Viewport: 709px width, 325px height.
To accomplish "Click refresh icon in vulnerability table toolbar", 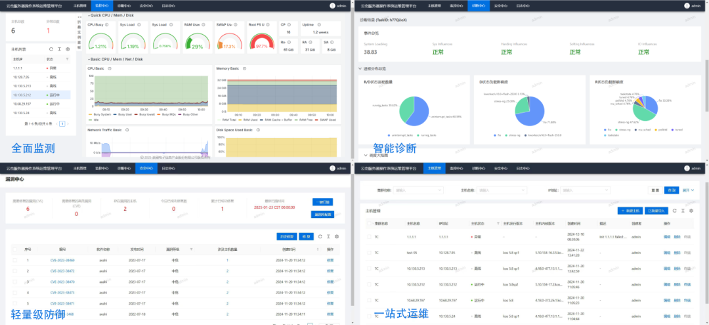I will point(320,236).
